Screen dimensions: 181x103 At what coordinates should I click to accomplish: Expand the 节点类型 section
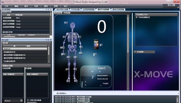(135, 52)
